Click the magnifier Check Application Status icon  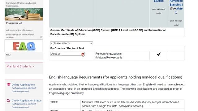(8, 101)
